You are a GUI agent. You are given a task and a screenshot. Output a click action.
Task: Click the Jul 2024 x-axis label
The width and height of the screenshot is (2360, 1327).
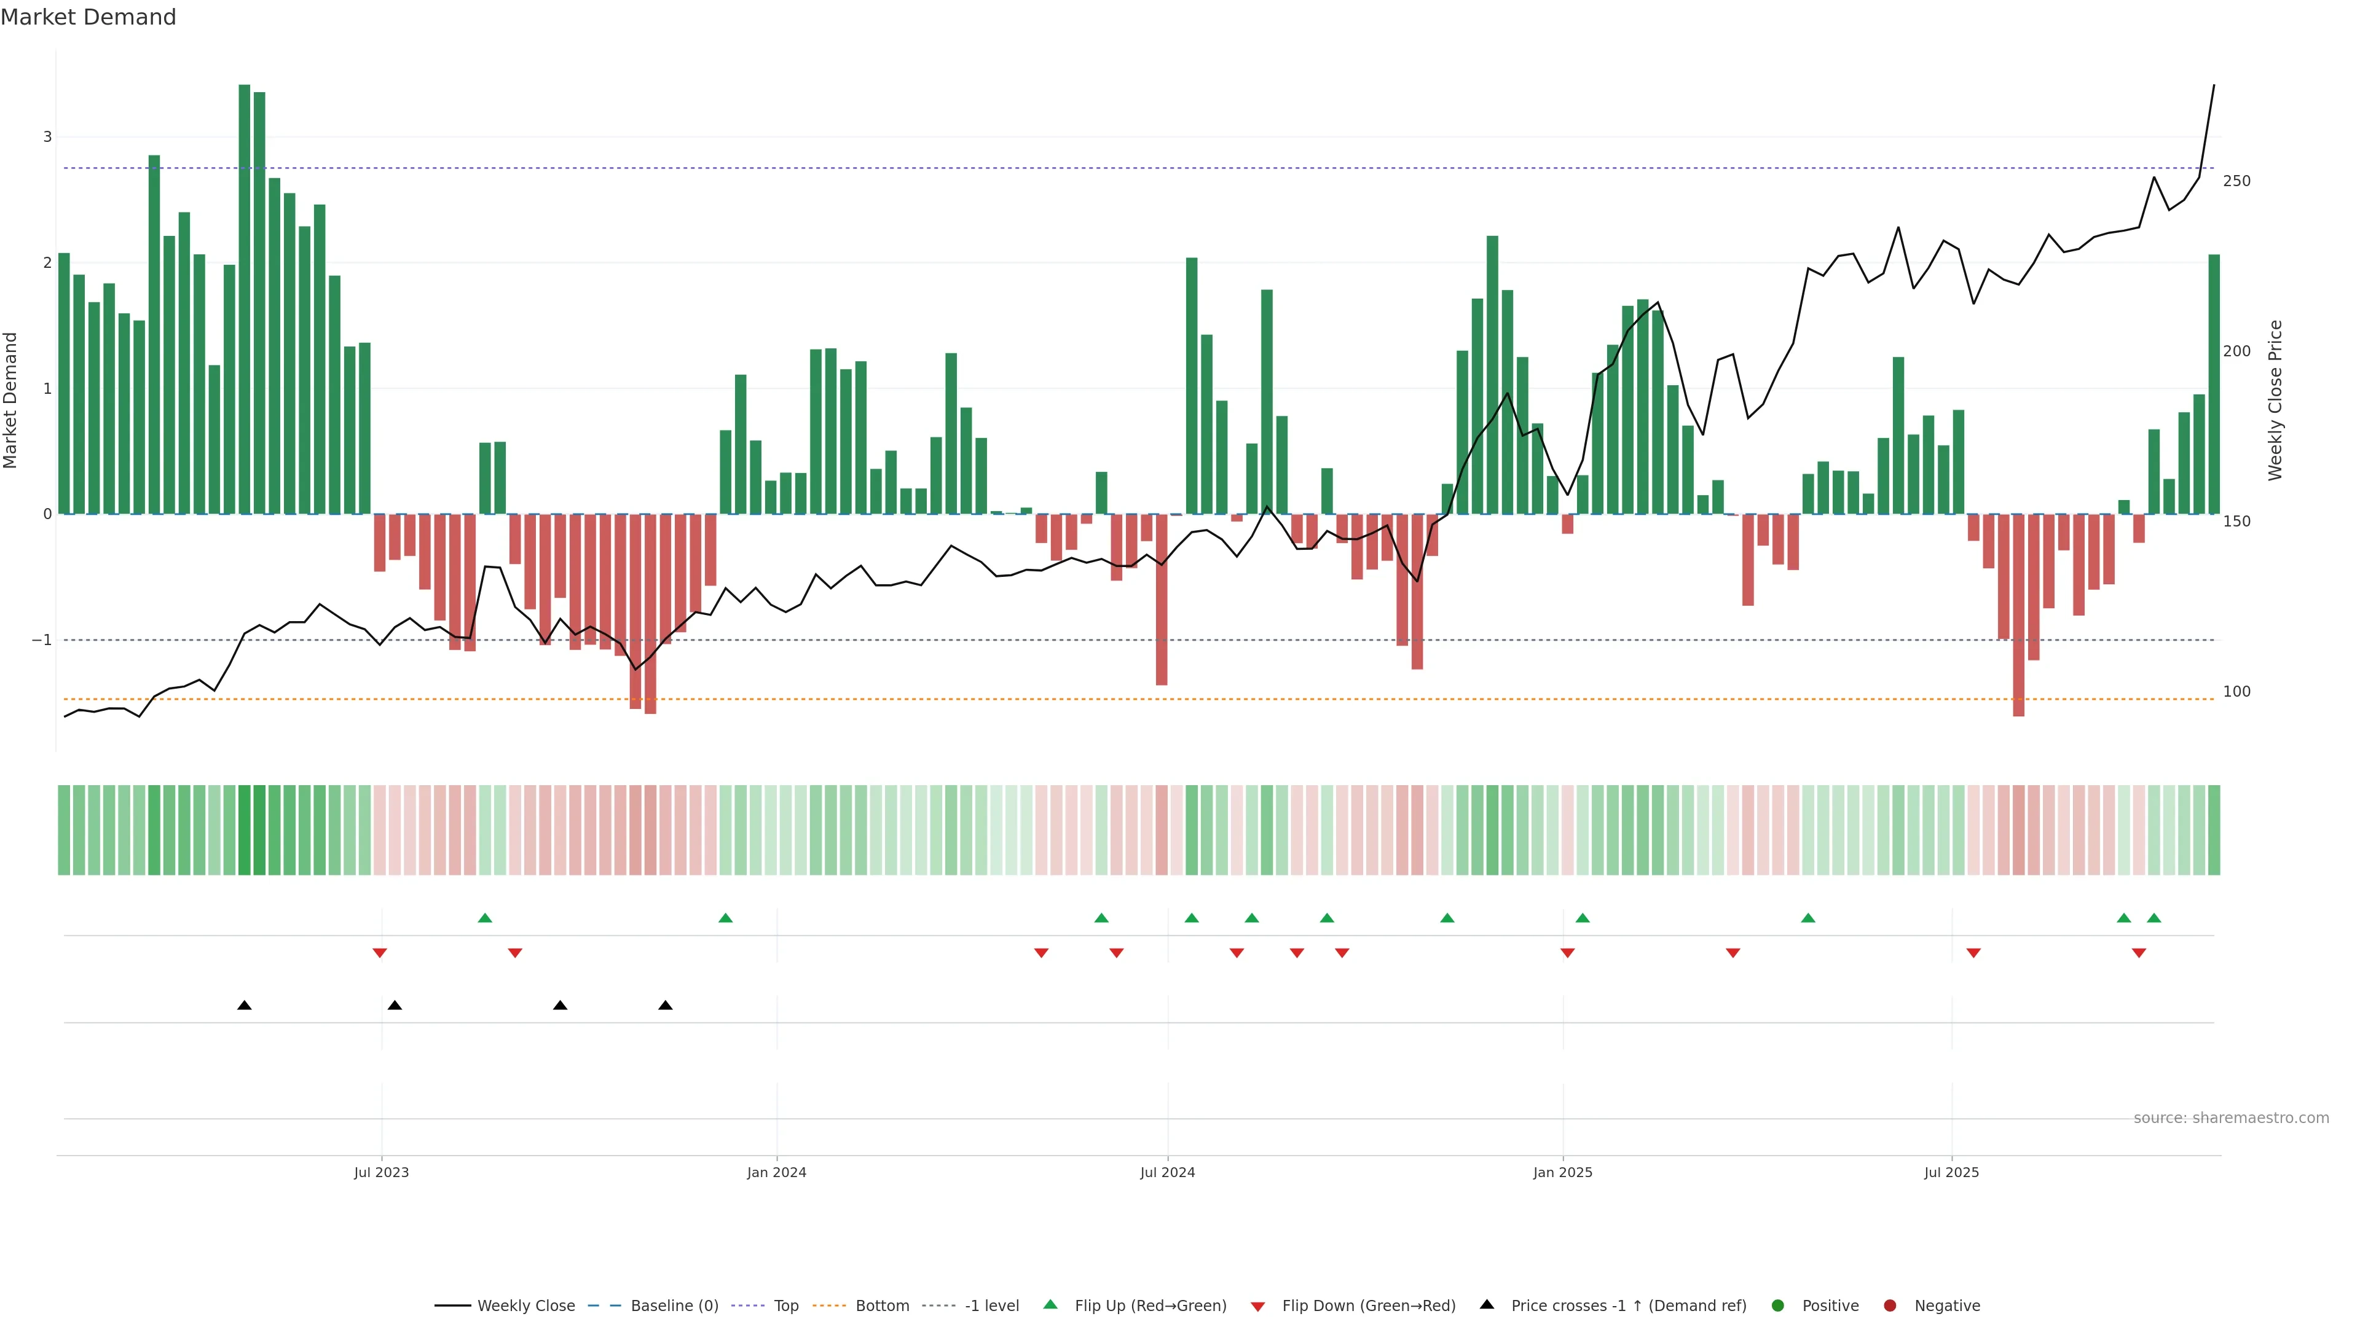tap(1167, 1173)
